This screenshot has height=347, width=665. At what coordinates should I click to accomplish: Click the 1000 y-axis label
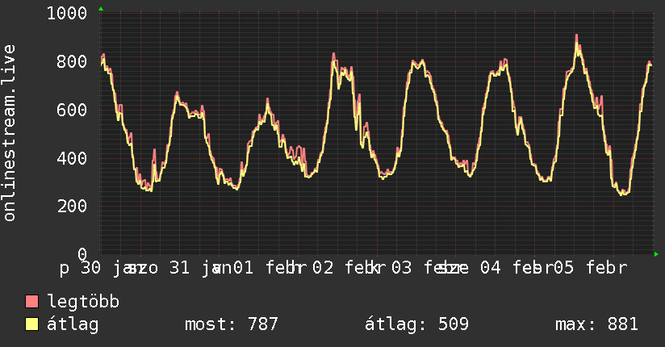click(x=67, y=13)
